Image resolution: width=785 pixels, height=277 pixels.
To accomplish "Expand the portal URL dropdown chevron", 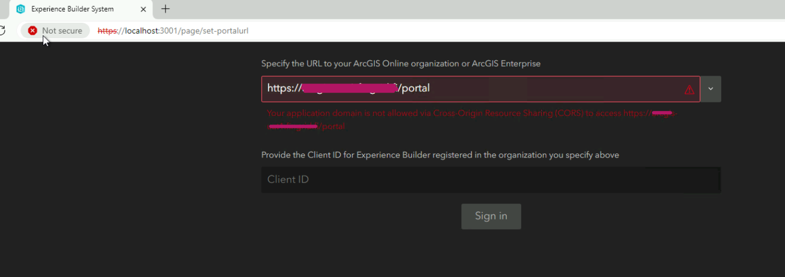I will (710, 89).
